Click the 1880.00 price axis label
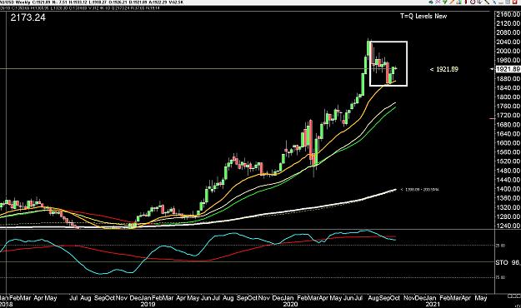This screenshot has height=308, width=521. (508, 78)
